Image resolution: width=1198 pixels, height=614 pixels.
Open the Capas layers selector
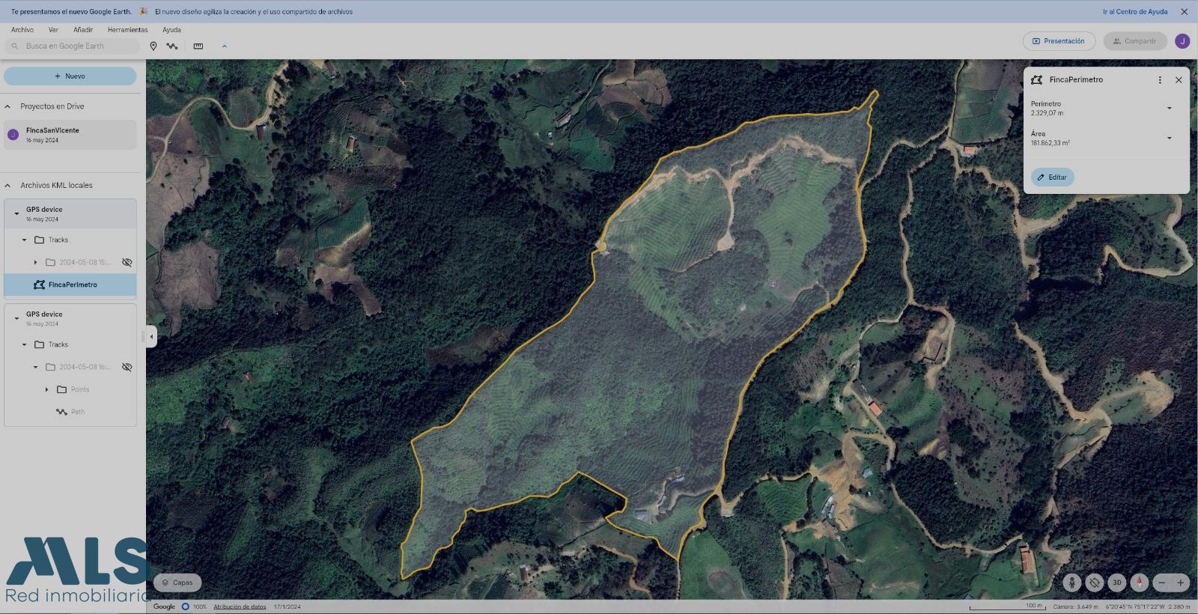click(x=177, y=583)
